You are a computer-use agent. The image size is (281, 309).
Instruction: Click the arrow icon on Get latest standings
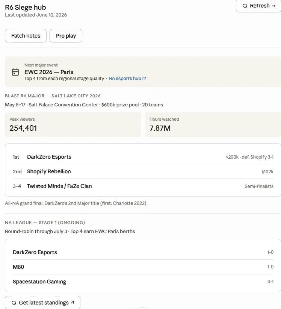pos(72,302)
